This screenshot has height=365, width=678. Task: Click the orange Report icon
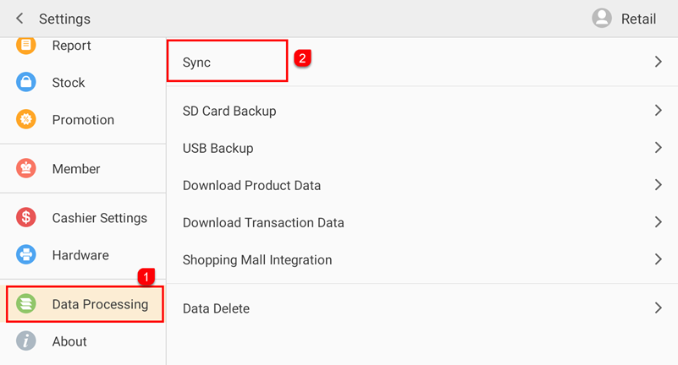click(26, 46)
